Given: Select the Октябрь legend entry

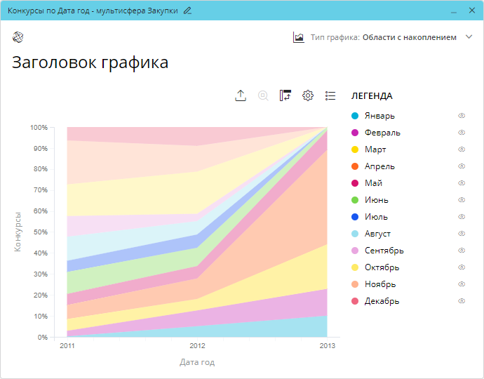Looking at the screenshot, I should (x=382, y=267).
